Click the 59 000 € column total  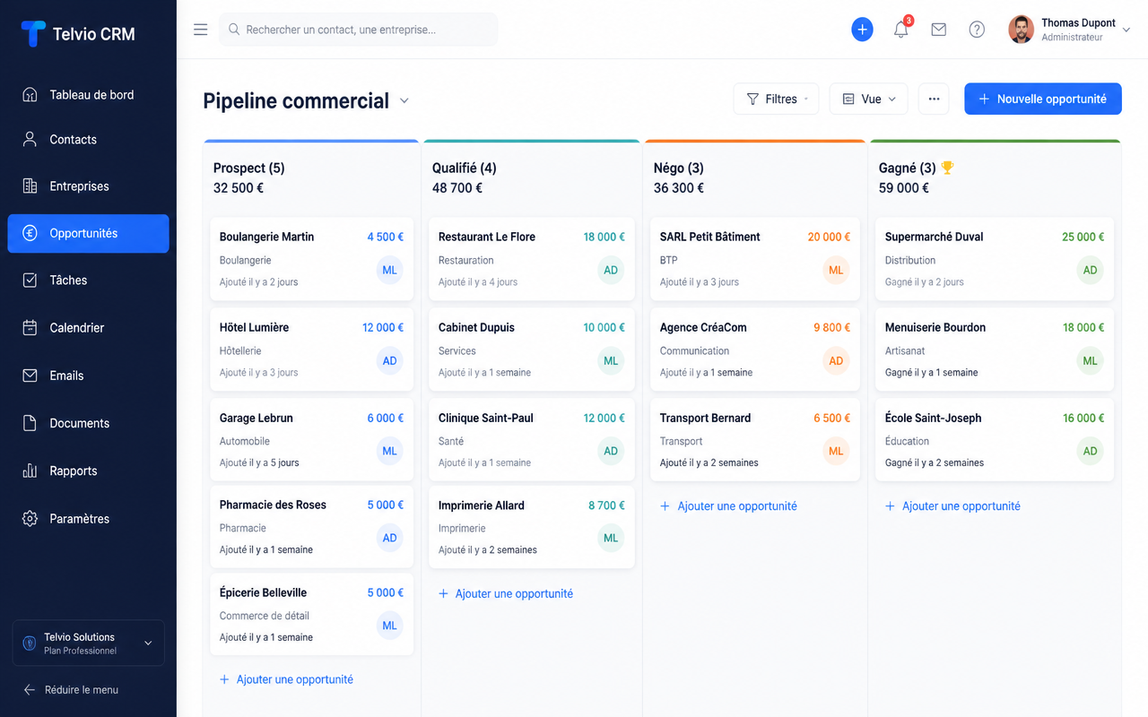[x=904, y=188]
